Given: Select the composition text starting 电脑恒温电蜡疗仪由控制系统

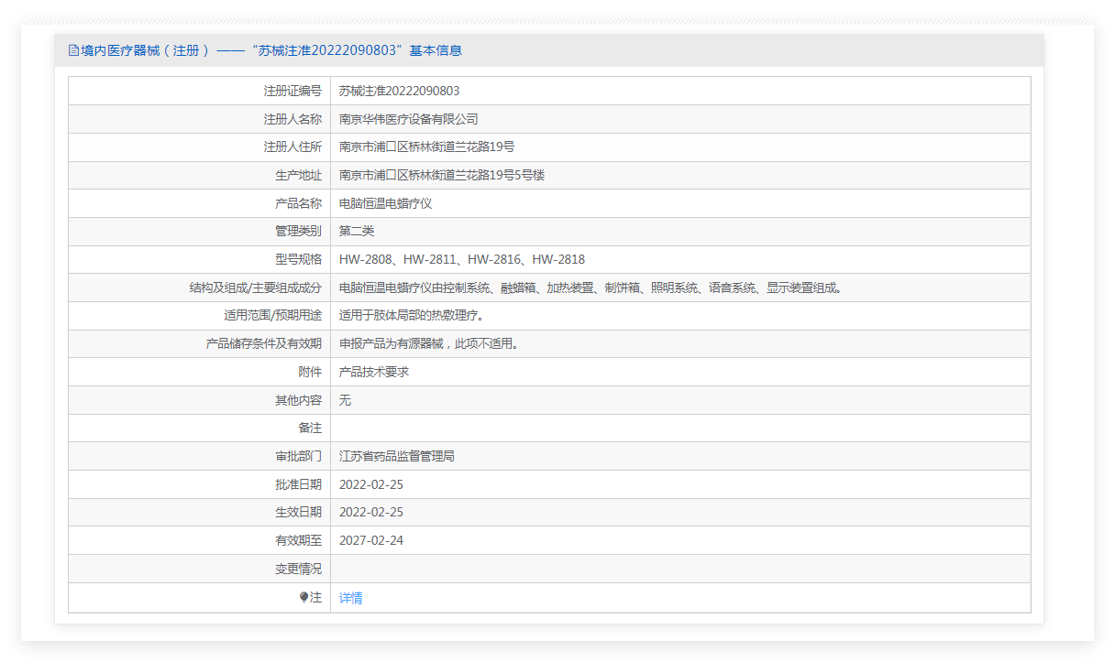Looking at the screenshot, I should click(x=591, y=288).
